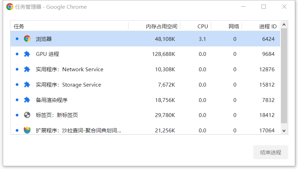Maximize the task manager window
The width and height of the screenshot is (298, 169).
pos(264,7)
